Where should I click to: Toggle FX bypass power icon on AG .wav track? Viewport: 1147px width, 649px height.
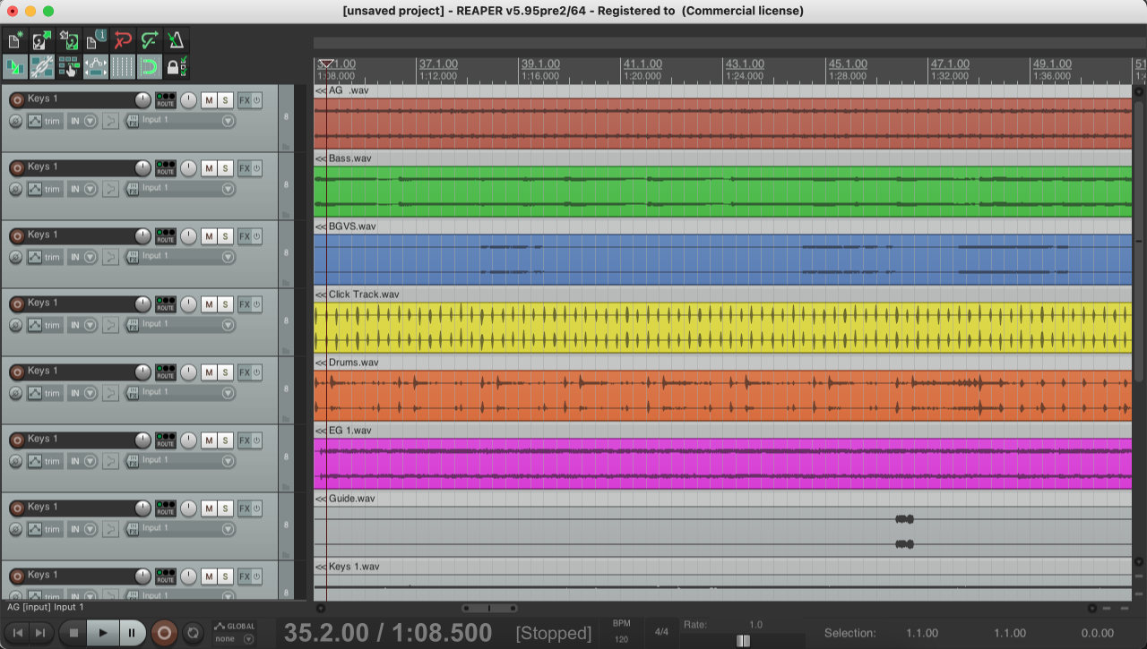[257, 100]
